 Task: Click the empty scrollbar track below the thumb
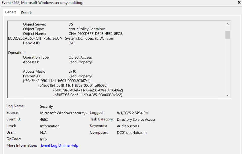click(x=228, y=65)
